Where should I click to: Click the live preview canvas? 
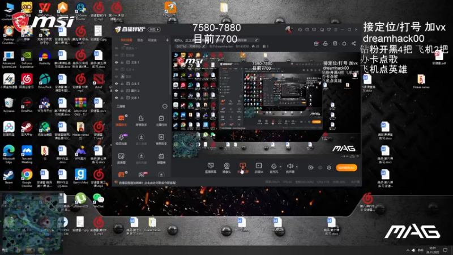(x=266, y=105)
